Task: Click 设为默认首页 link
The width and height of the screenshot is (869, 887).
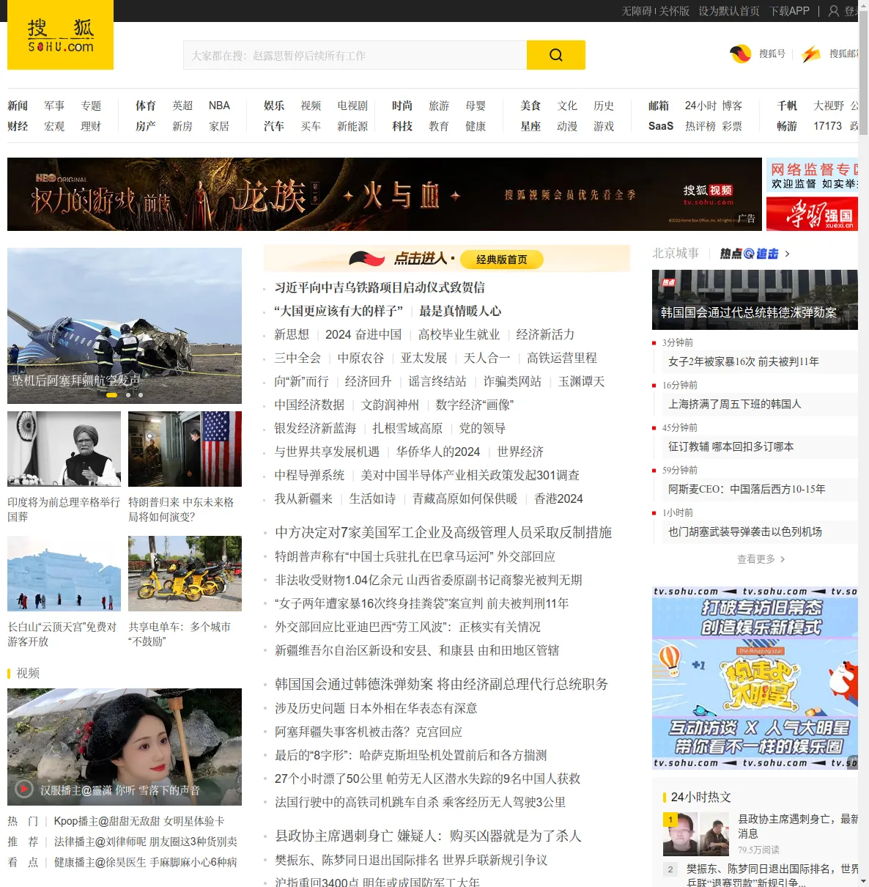Action: tap(729, 11)
